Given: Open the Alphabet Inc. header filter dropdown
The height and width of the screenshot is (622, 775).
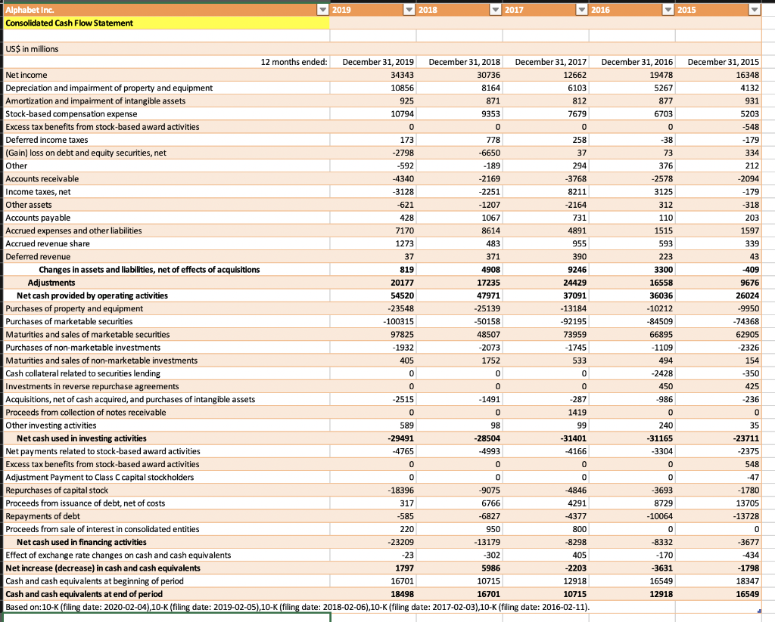Looking at the screenshot, I should click(323, 9).
